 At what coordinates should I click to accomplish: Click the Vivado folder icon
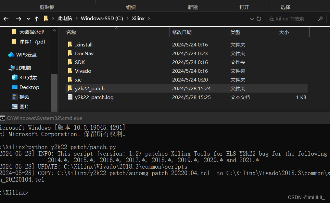70,71
